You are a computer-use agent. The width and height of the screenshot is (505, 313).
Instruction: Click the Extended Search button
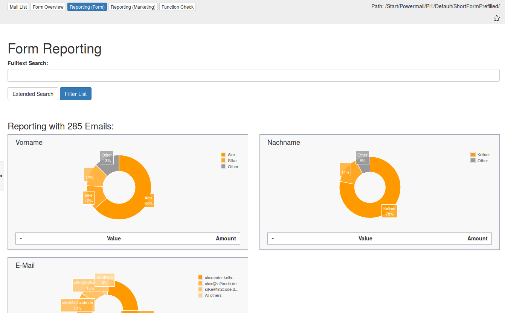(x=33, y=94)
